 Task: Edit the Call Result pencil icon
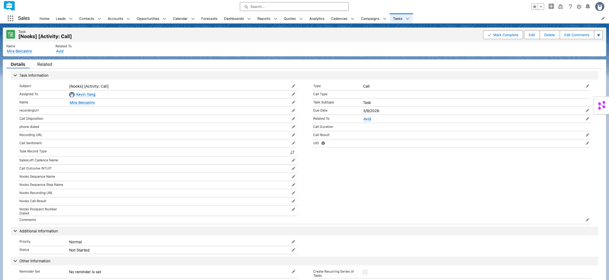[587, 135]
